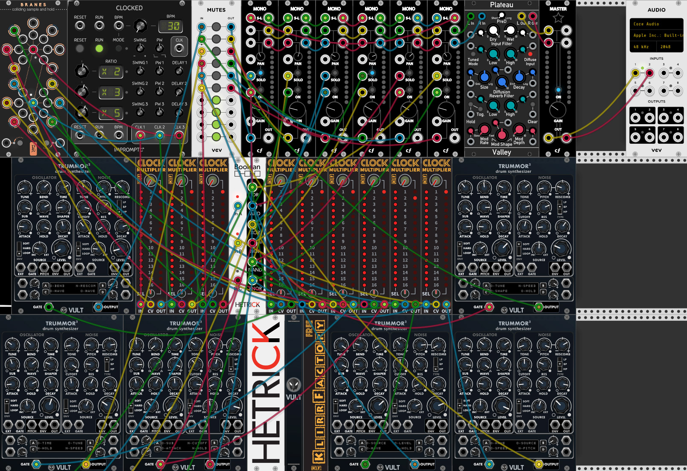
Task: Click input jack 1 on the Audio module
Action: (x=635, y=73)
